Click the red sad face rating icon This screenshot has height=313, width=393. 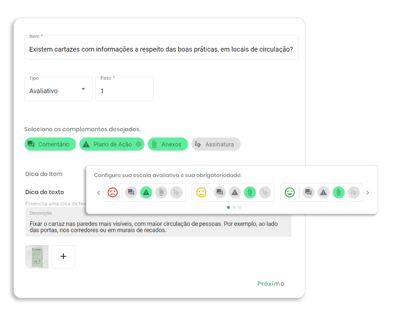pyautogui.click(x=112, y=192)
